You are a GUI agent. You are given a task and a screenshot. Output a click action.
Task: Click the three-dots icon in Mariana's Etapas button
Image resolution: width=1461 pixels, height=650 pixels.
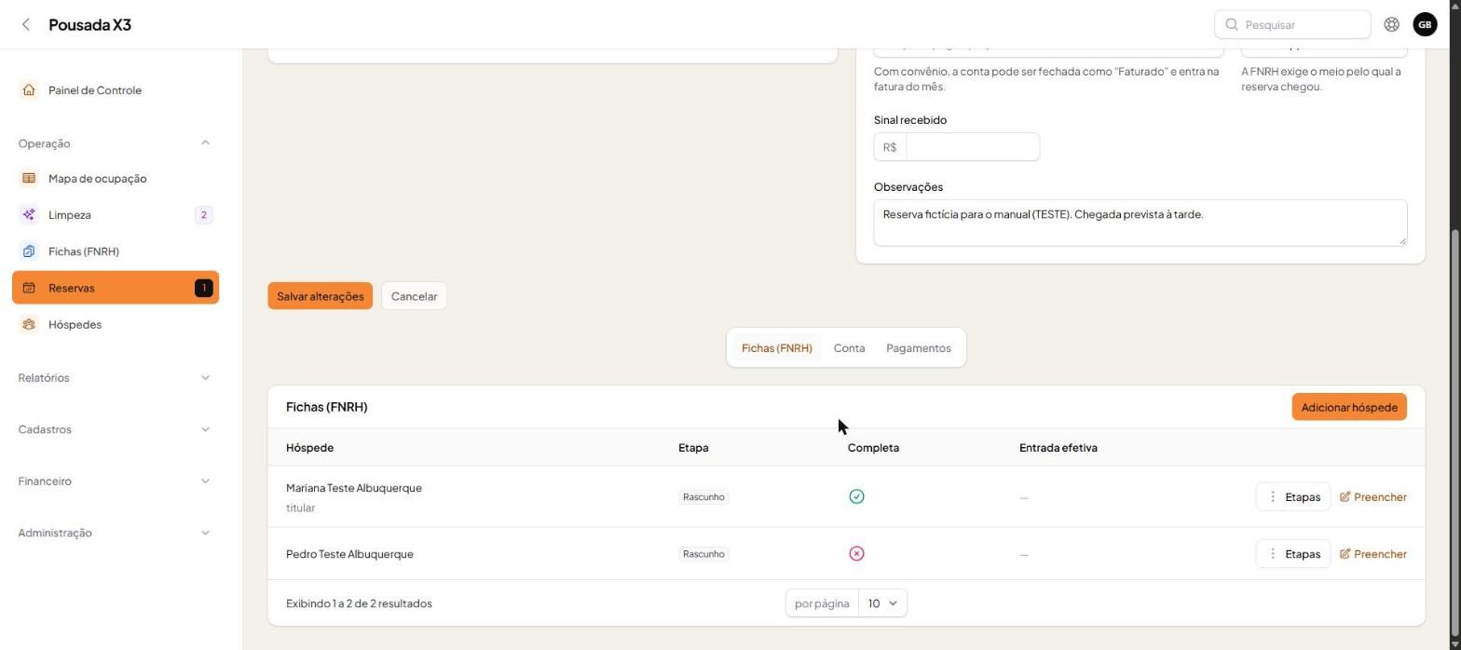[x=1272, y=497]
